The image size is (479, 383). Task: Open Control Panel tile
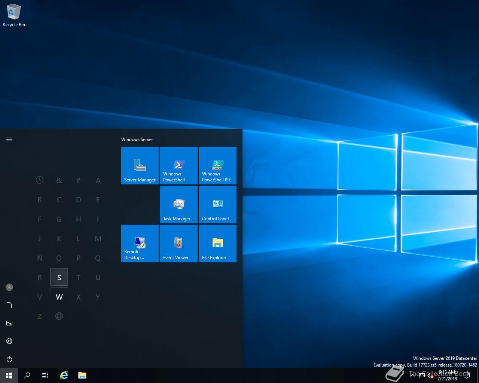click(x=218, y=205)
